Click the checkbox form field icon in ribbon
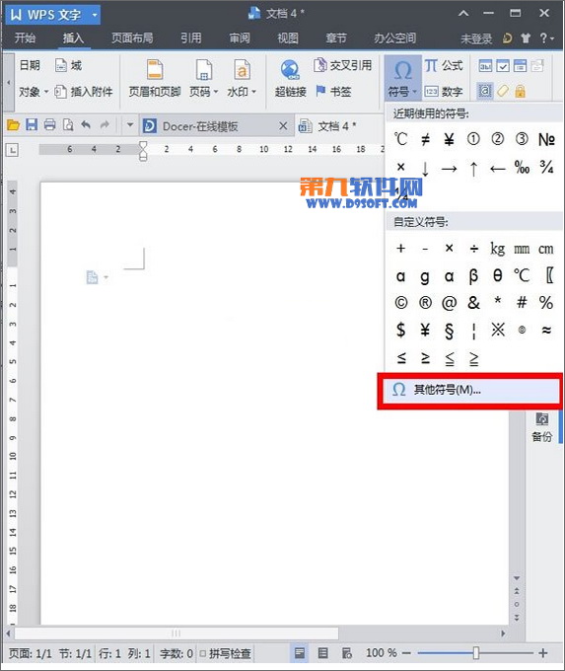This screenshot has height=671, width=565. click(503, 66)
